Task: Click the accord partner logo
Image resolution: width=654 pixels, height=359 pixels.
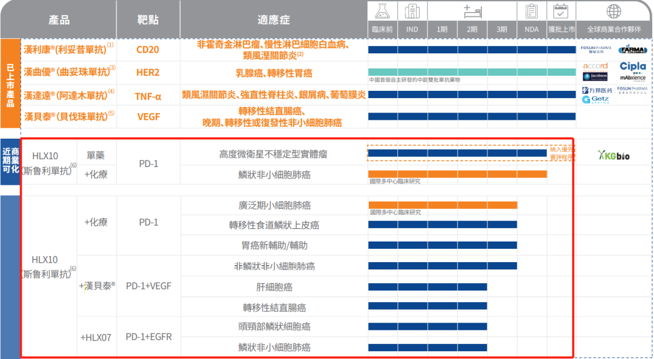Action: click(x=595, y=66)
